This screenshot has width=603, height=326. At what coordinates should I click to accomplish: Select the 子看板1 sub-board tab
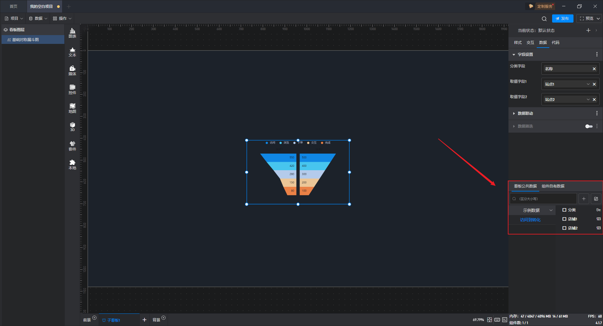click(119, 320)
